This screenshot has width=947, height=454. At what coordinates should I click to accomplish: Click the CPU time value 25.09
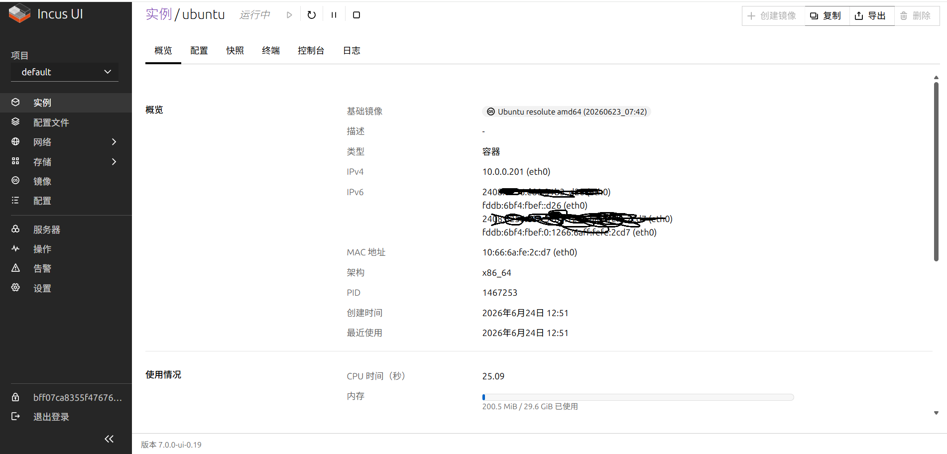point(493,376)
